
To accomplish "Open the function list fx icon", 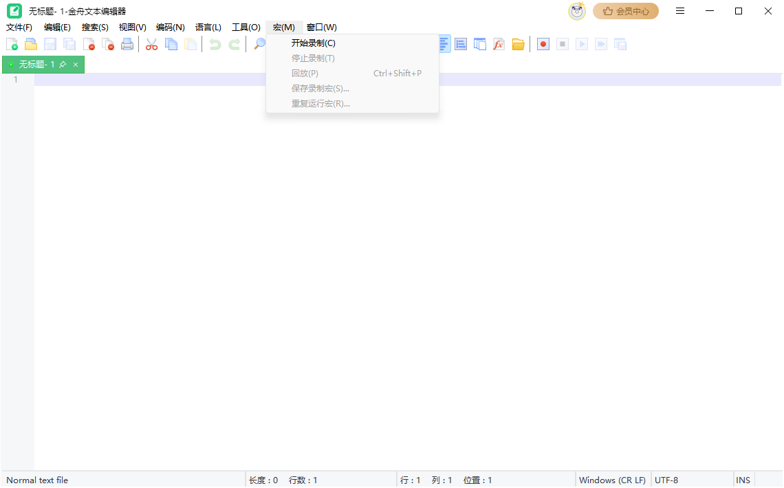I will point(499,44).
